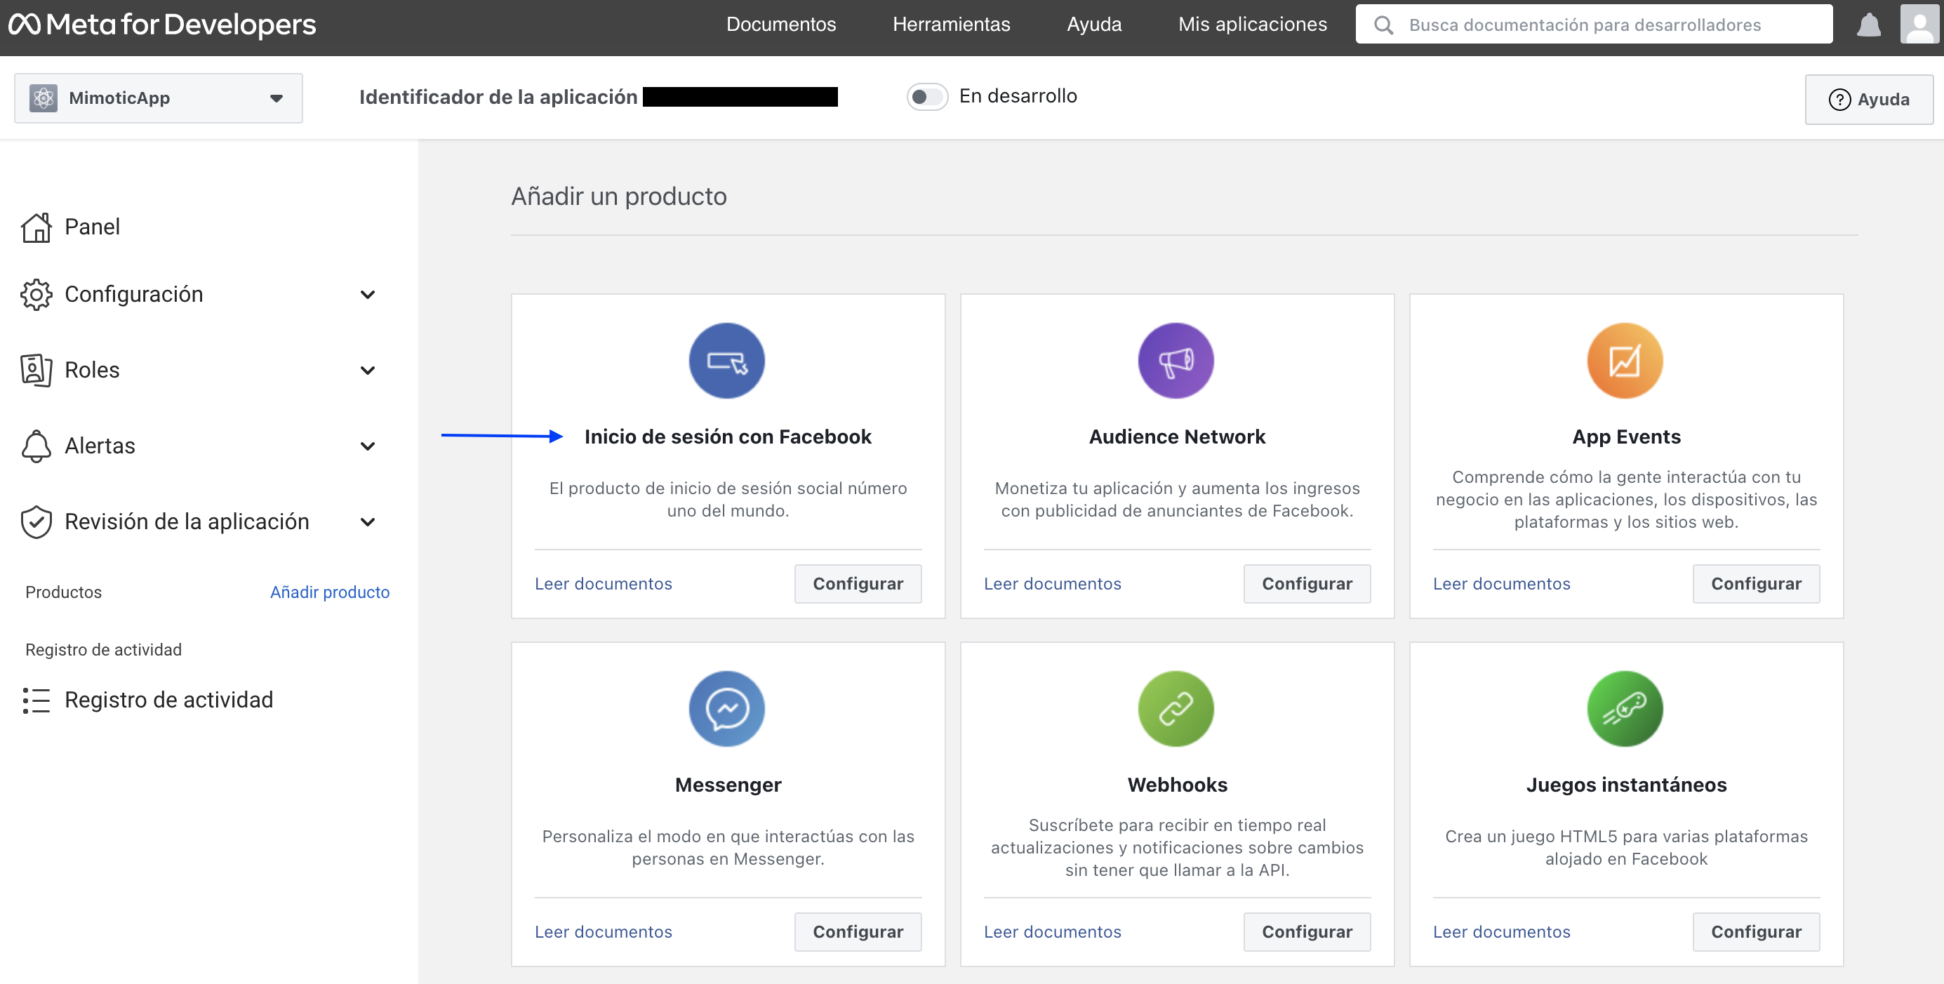Open the MimoticApp app selector dropdown

[159, 98]
